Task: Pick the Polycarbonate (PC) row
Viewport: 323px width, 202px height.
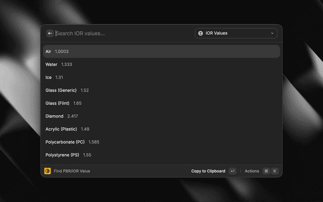Action: 161,142
